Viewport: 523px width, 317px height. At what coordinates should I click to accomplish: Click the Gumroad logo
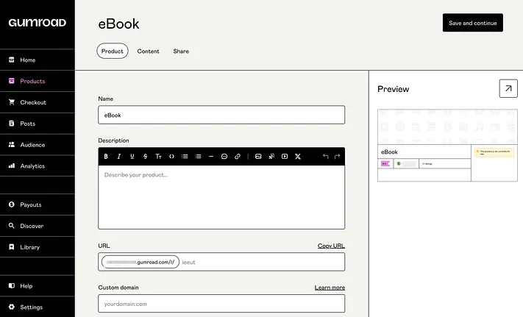(38, 23)
